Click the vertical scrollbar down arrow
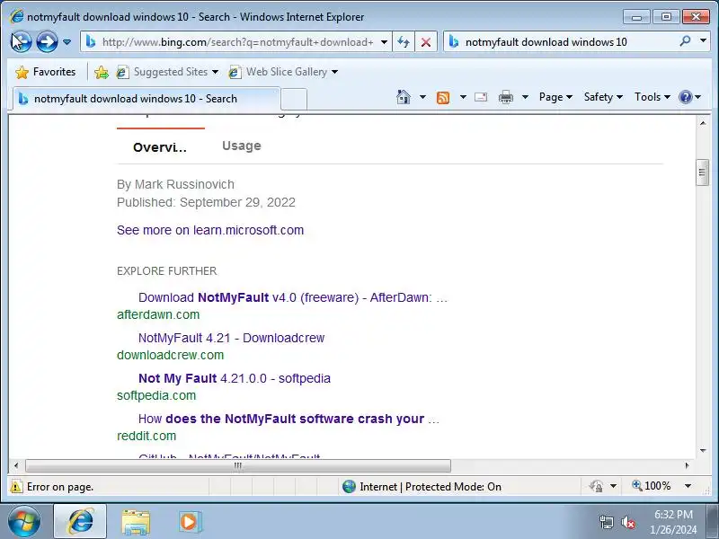Image resolution: width=719 pixels, height=539 pixels. click(x=703, y=451)
